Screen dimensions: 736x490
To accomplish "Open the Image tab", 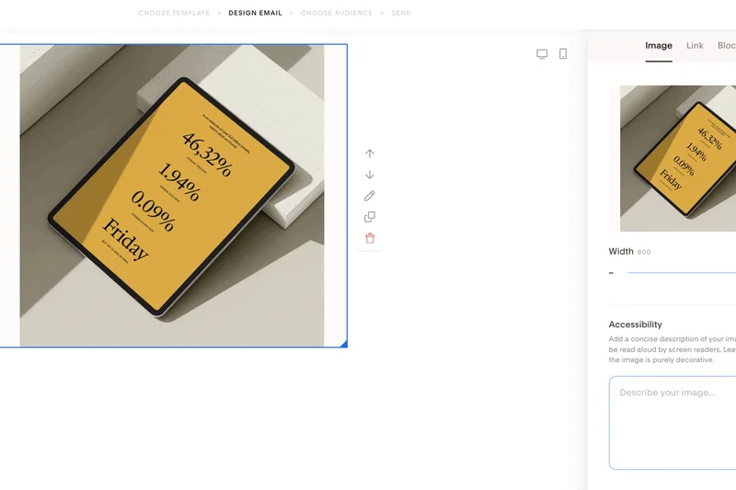I will [x=659, y=46].
